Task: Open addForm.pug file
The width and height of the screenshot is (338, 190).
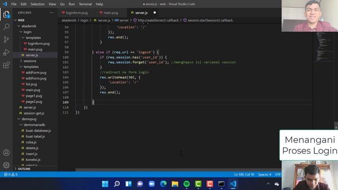Action: pyautogui.click(x=36, y=73)
